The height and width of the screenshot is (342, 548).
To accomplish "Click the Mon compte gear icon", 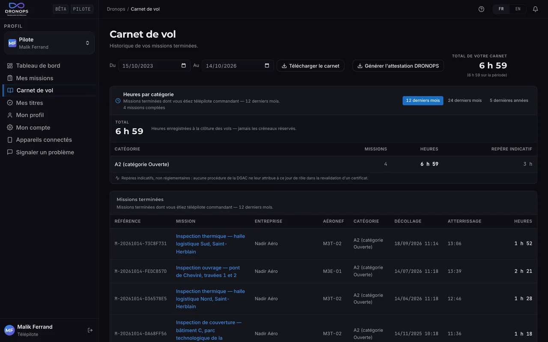I will pos(10,127).
